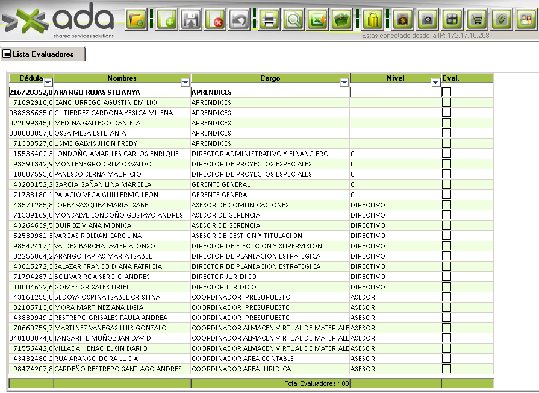Click the printer icon
The image size is (539, 393).
(269, 20)
